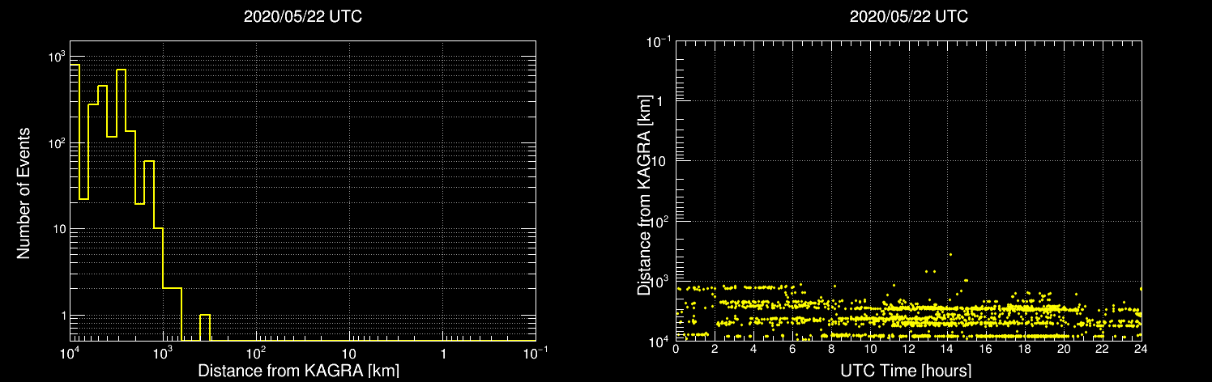
Task: Click the scatter plot title "2020/05/22 UTC"
Action: 909,17
